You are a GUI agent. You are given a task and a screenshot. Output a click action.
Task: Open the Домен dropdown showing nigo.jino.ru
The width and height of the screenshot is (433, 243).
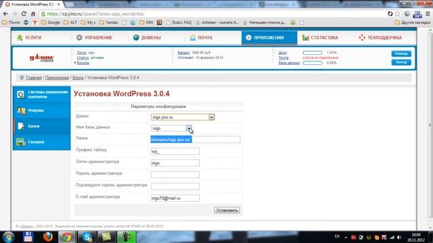[x=183, y=117]
